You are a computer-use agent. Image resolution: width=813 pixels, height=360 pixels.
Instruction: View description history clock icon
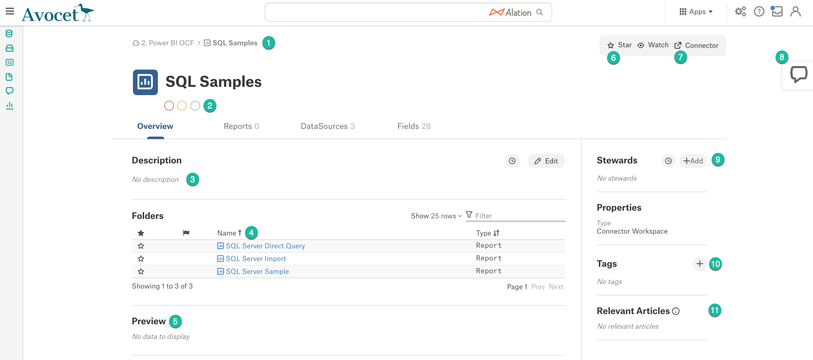pyautogui.click(x=512, y=161)
